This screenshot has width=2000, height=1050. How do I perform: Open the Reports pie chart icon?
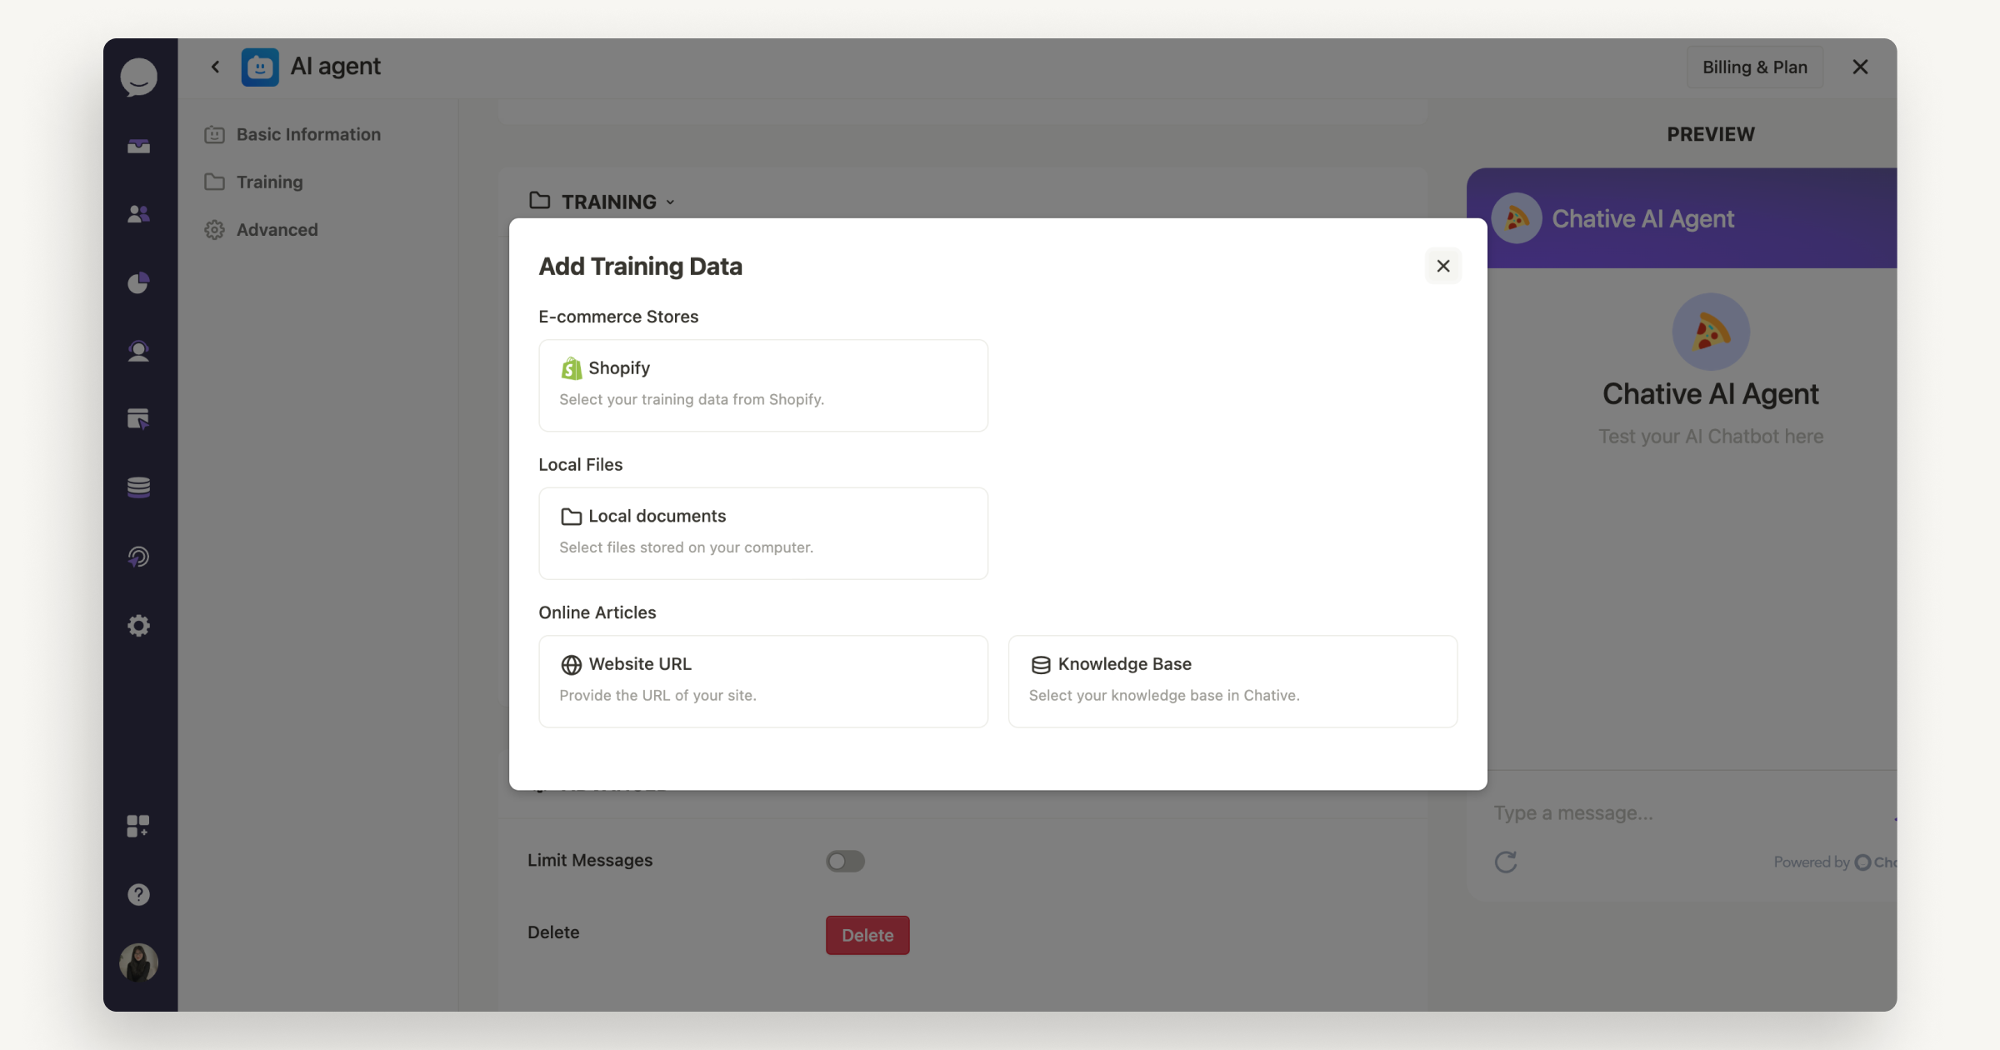point(138,282)
